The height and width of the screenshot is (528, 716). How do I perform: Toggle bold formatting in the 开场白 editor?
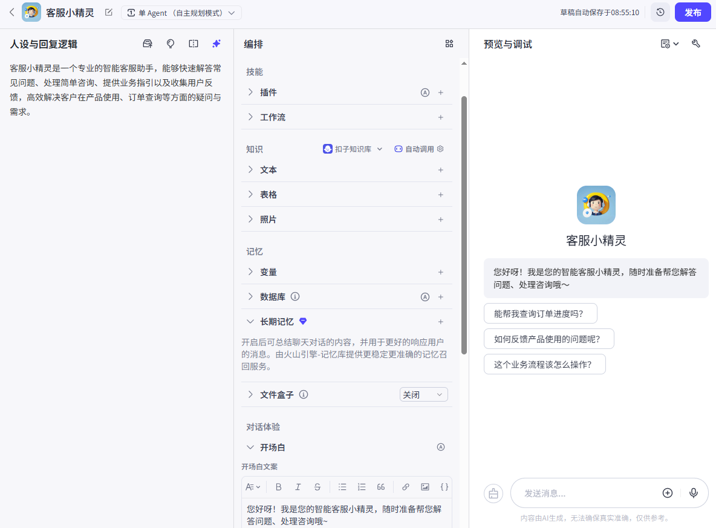click(278, 487)
